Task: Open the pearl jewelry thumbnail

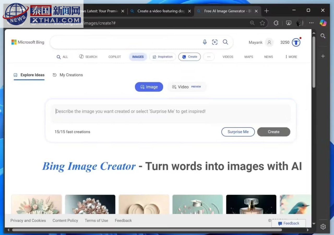Action: [x=90, y=204]
